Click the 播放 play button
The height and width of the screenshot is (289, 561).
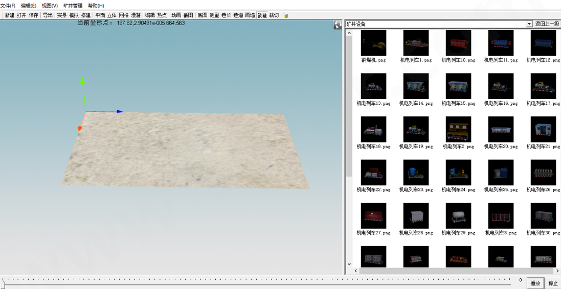click(x=535, y=283)
